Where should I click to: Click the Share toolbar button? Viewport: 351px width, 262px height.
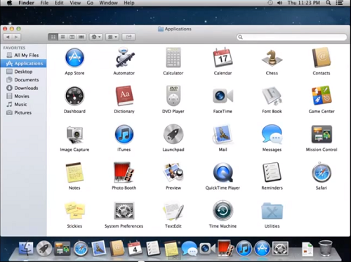coord(128,37)
